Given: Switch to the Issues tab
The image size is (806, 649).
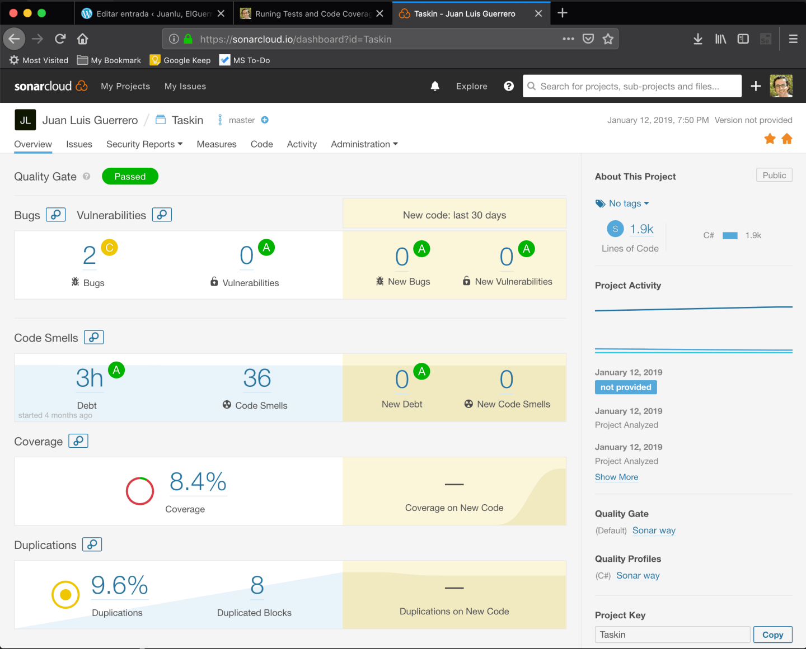Looking at the screenshot, I should 79,144.
